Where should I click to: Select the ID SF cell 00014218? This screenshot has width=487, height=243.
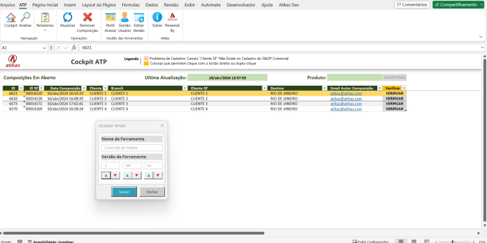click(x=34, y=99)
